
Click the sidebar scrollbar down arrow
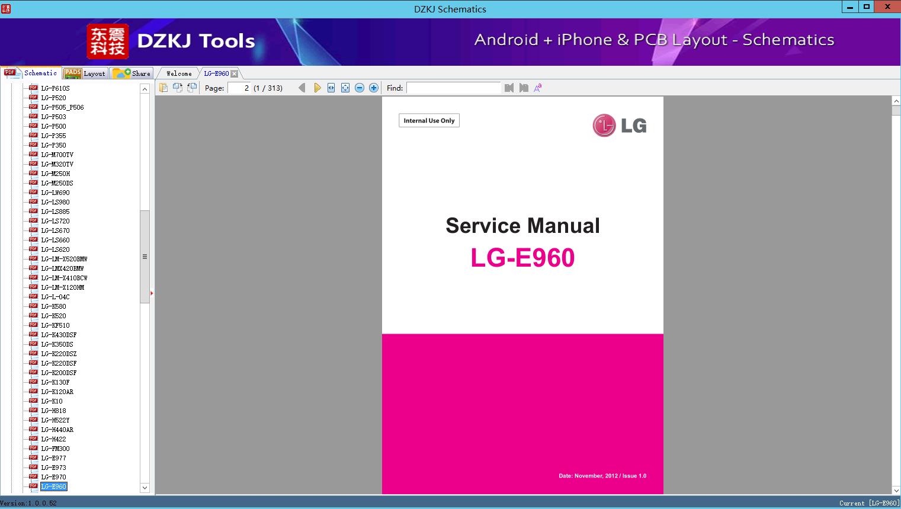pos(145,487)
